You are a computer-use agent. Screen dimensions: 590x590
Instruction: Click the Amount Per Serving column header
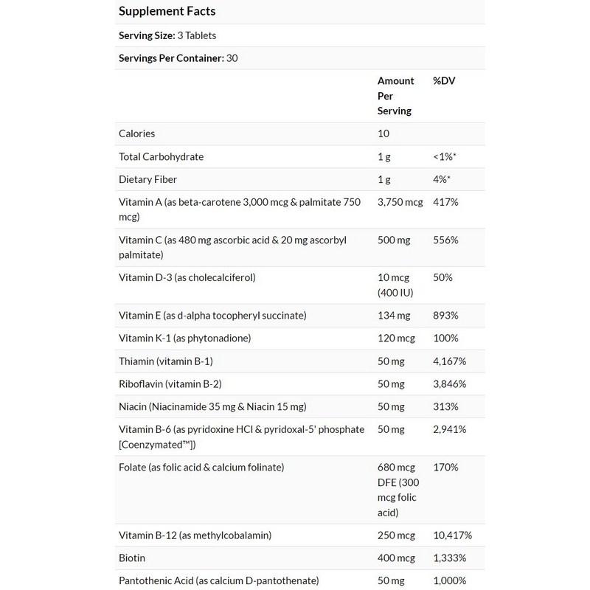click(396, 96)
